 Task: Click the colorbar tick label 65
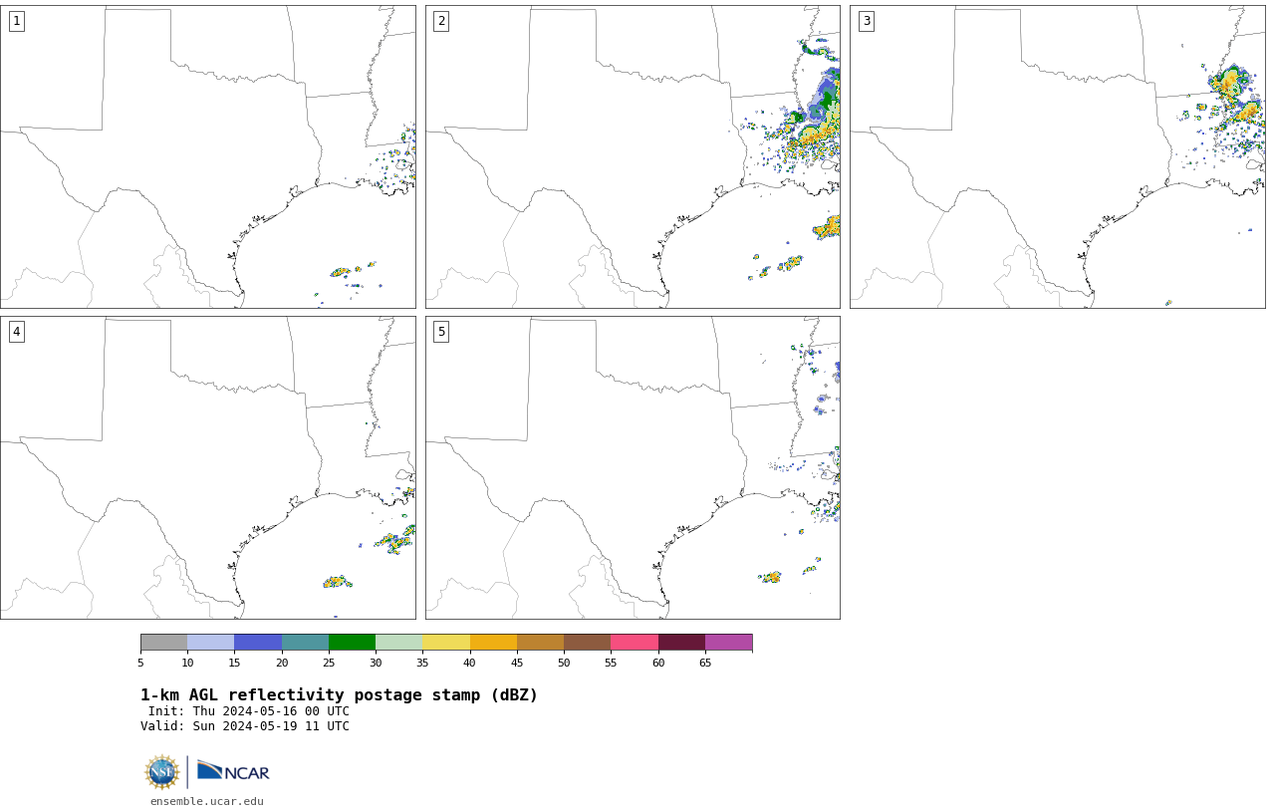tap(705, 664)
